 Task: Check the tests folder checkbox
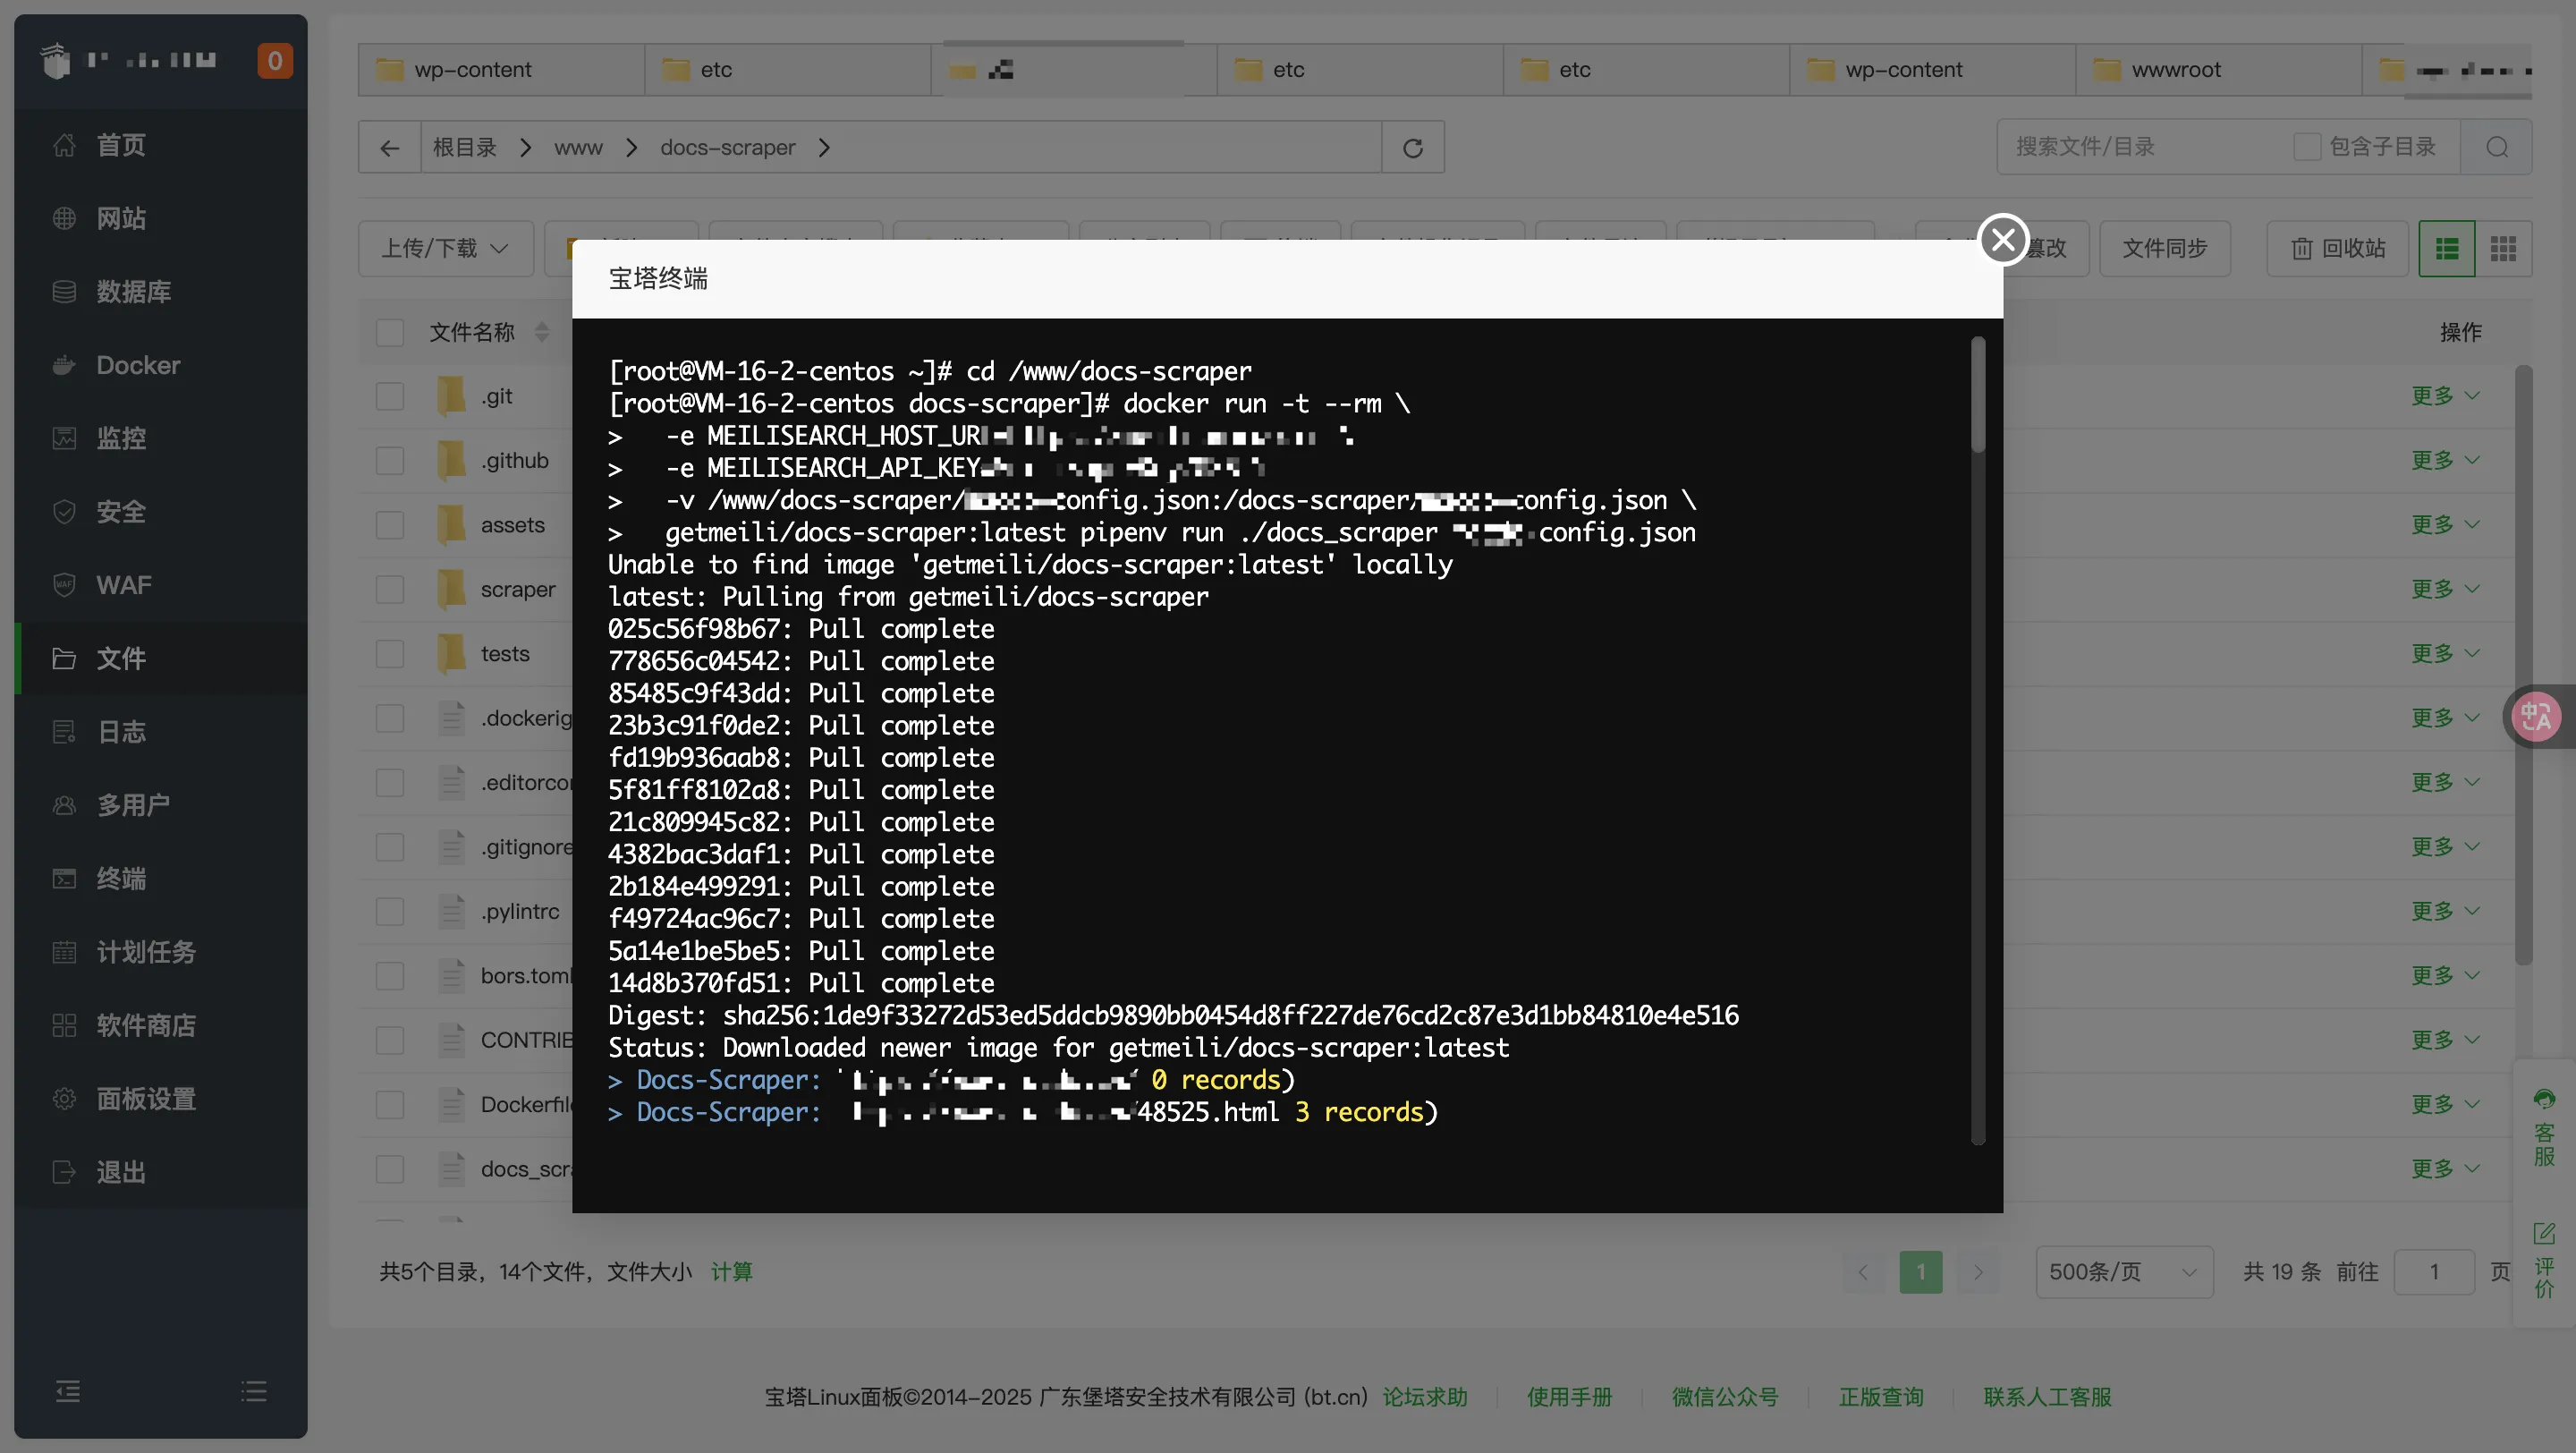click(390, 654)
